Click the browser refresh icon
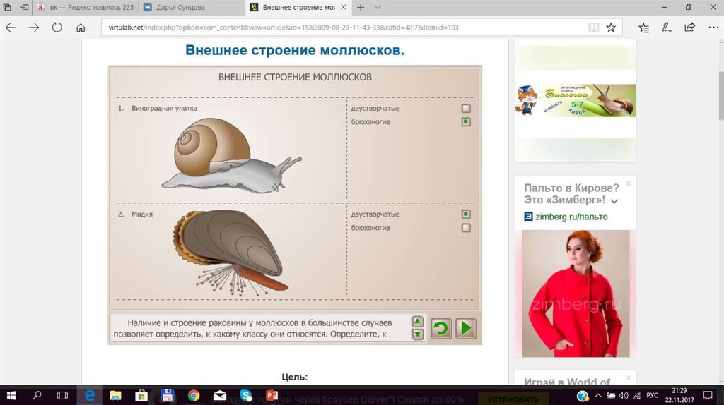The height and width of the screenshot is (405, 724). click(x=57, y=28)
